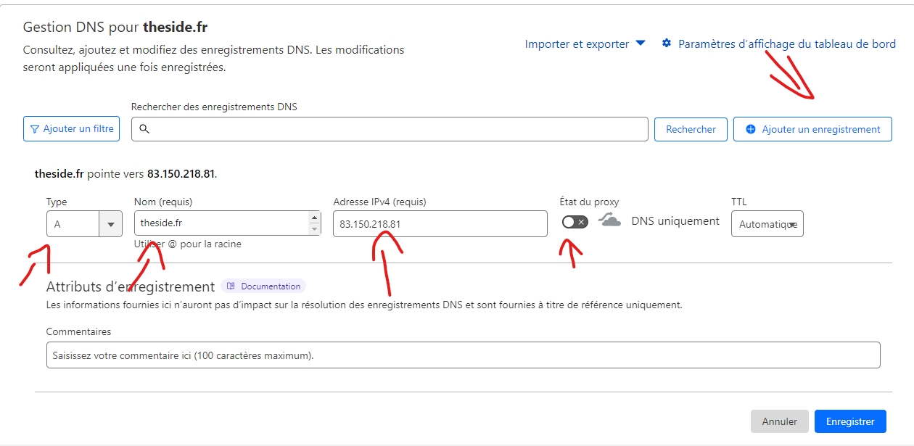Click the gray cloud DNS uniquement icon

point(609,220)
